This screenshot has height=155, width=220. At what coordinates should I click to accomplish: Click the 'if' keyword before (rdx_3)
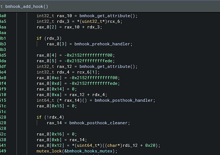pyautogui.click(x=39, y=38)
